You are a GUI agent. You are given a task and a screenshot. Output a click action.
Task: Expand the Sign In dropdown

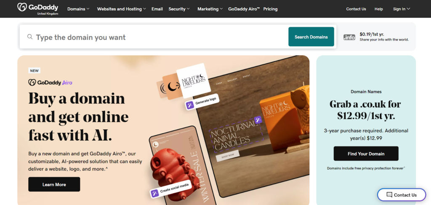click(x=401, y=9)
